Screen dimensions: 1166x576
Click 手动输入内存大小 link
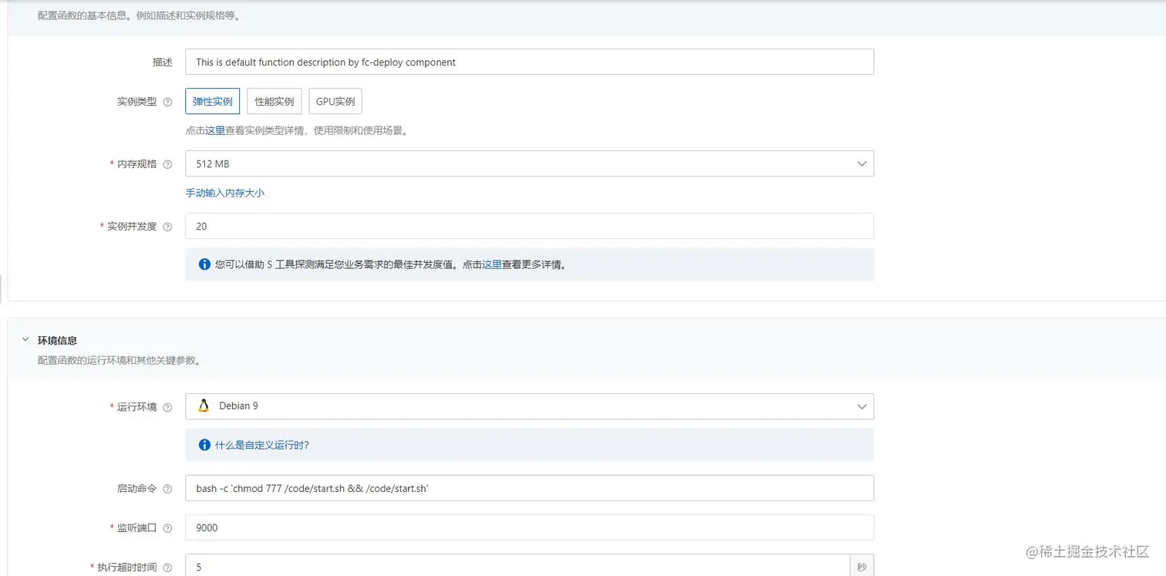(x=225, y=193)
